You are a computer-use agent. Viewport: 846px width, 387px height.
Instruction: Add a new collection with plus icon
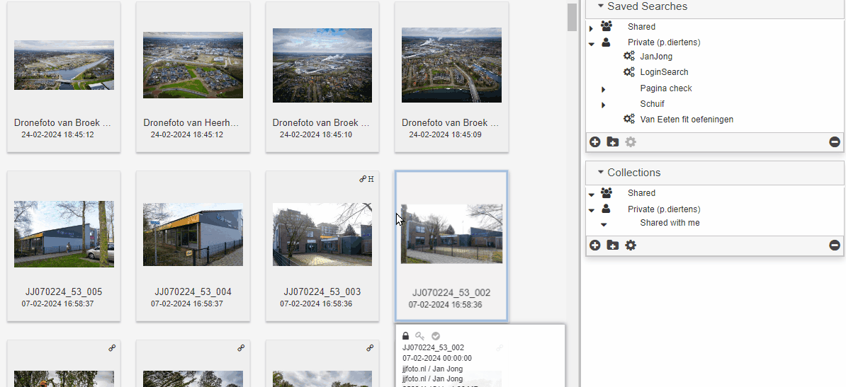(595, 246)
